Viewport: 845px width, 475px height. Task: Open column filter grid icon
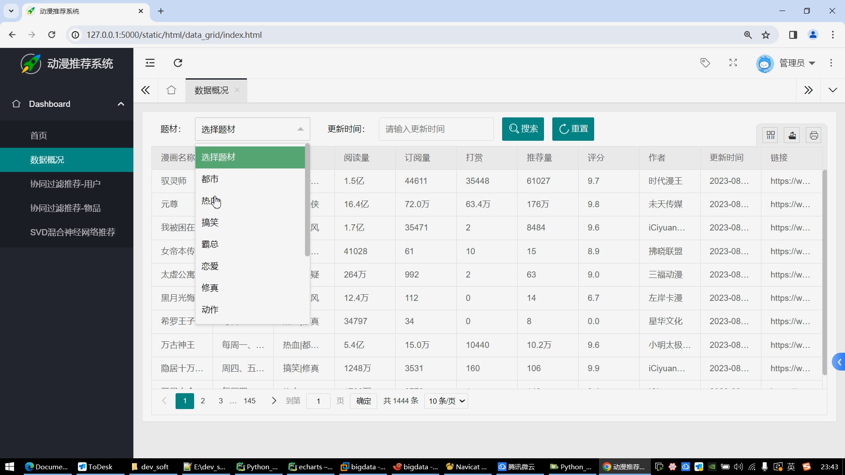click(x=770, y=135)
